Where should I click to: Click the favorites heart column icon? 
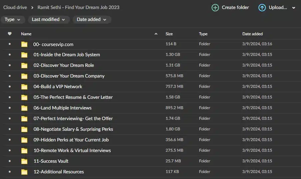tap(10, 34)
